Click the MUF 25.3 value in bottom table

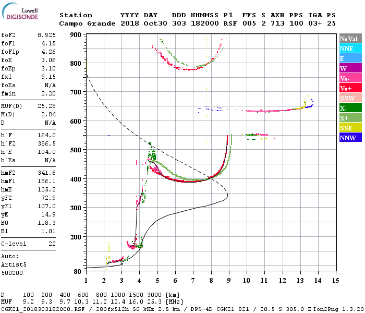pyautogui.click(x=154, y=302)
